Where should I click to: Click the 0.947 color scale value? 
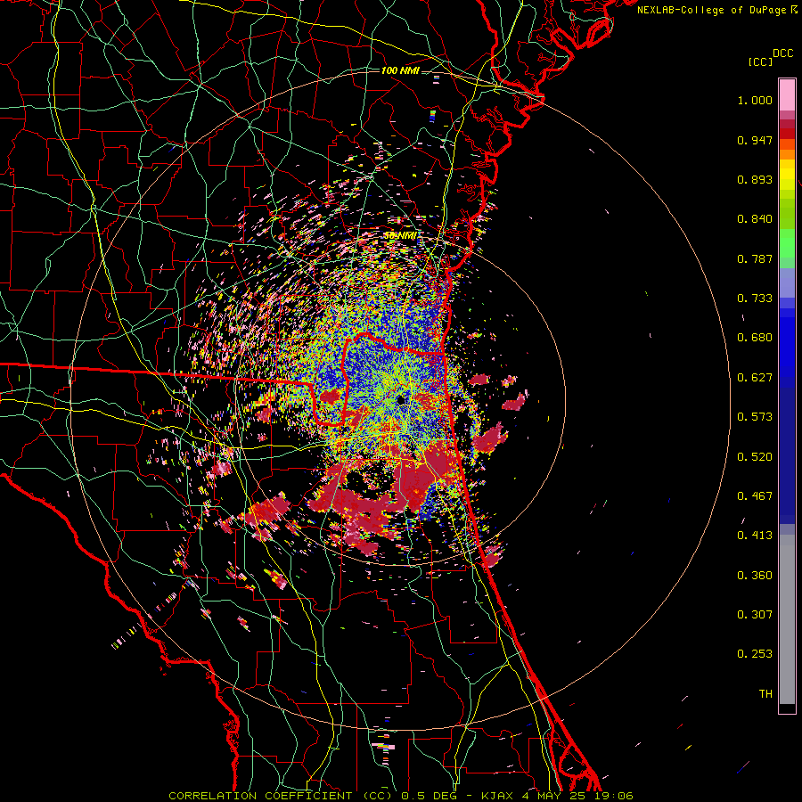coord(755,140)
